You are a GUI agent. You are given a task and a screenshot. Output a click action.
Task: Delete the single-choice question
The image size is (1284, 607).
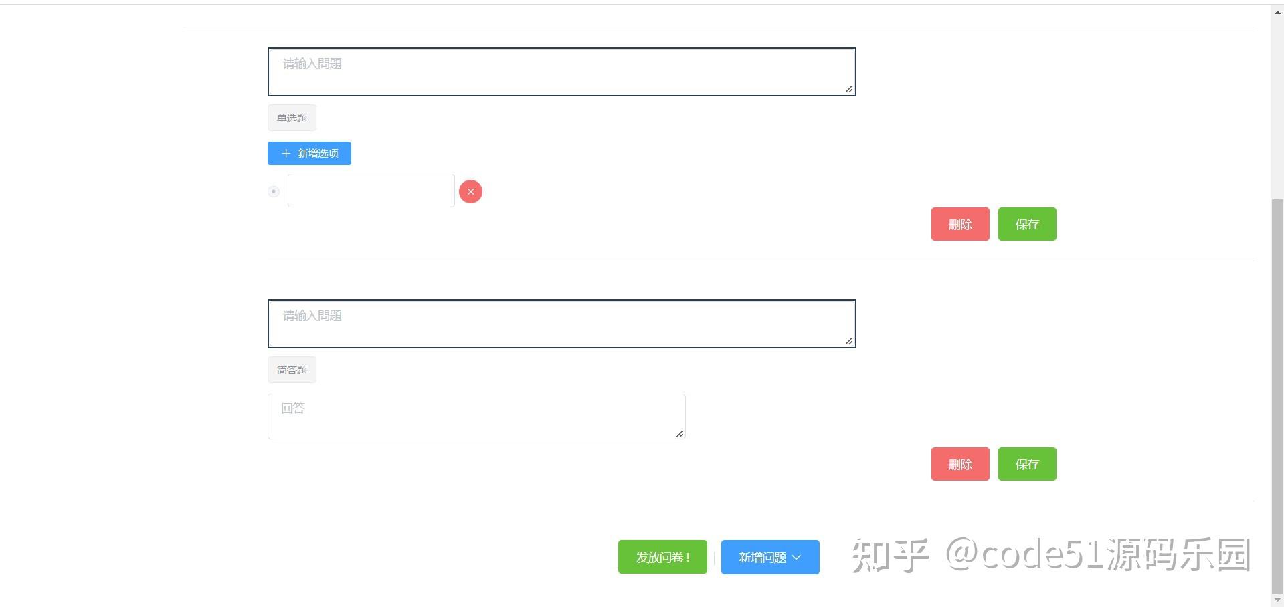(x=960, y=224)
